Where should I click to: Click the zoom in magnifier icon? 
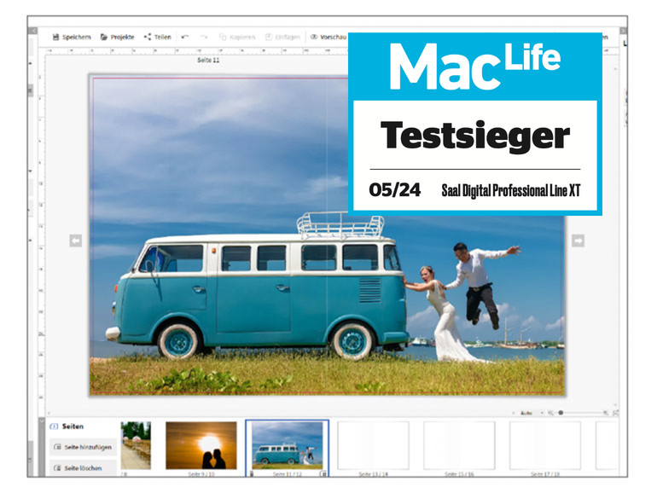(x=606, y=413)
